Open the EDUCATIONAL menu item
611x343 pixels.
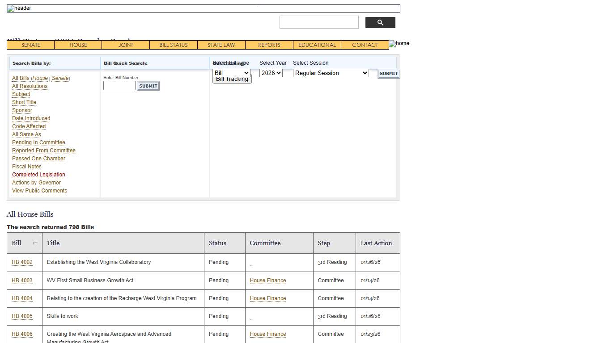click(x=317, y=45)
